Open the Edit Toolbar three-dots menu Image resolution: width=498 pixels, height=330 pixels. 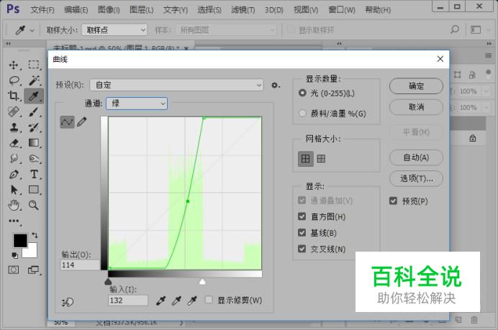14,221
